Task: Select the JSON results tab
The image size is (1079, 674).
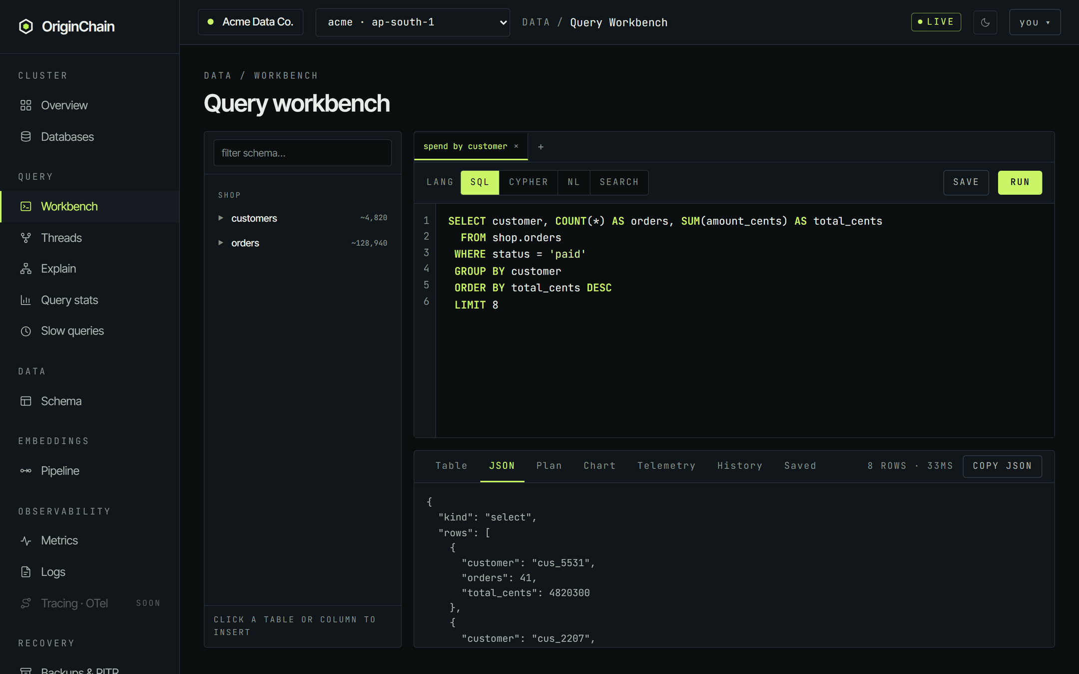Action: 502,466
